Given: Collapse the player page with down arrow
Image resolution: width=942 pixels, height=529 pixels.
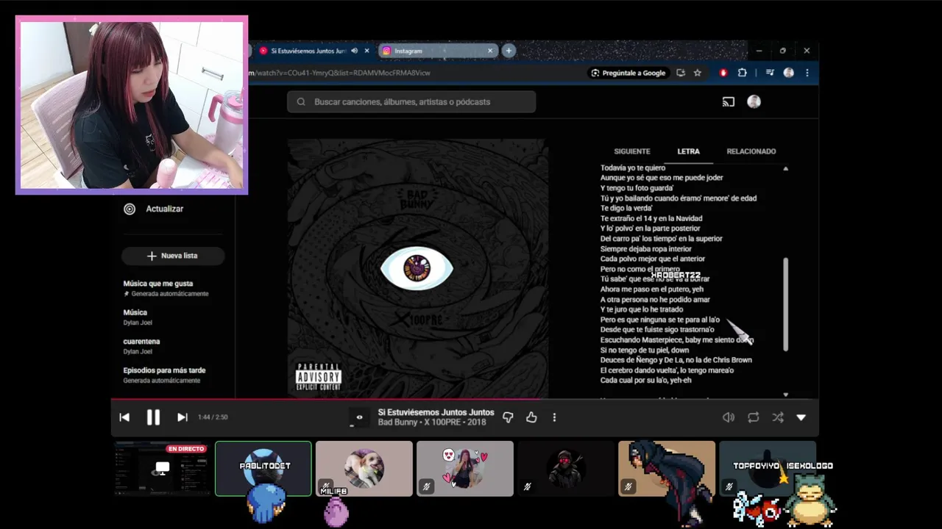Looking at the screenshot, I should pos(801,417).
